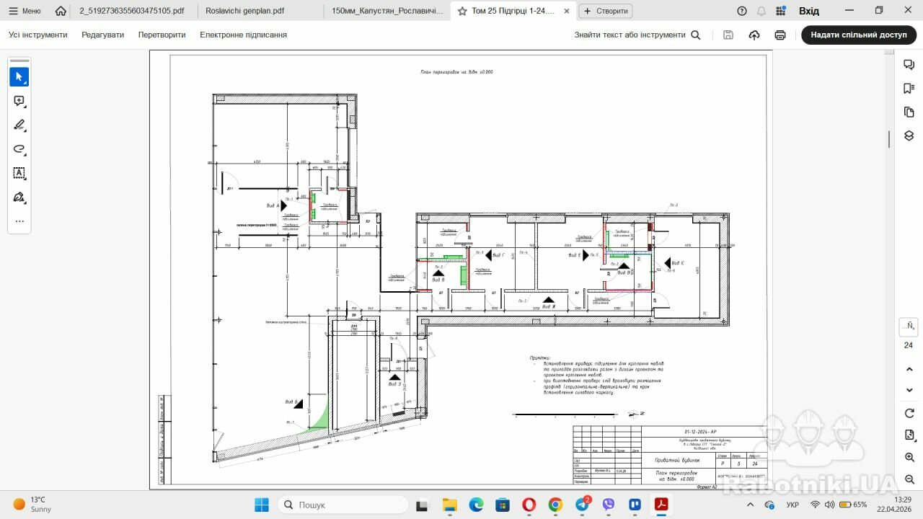Open the bookmarks panel in right sidebar
Image resolution: width=923 pixels, height=519 pixels.
pyautogui.click(x=909, y=88)
